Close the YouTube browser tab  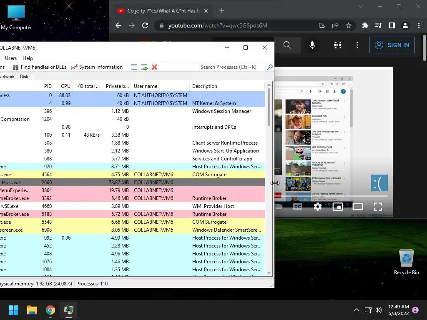(x=206, y=11)
